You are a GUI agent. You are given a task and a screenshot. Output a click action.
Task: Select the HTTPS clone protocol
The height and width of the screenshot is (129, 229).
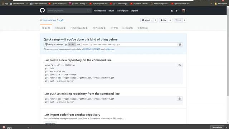pyautogui.click(x=72, y=44)
